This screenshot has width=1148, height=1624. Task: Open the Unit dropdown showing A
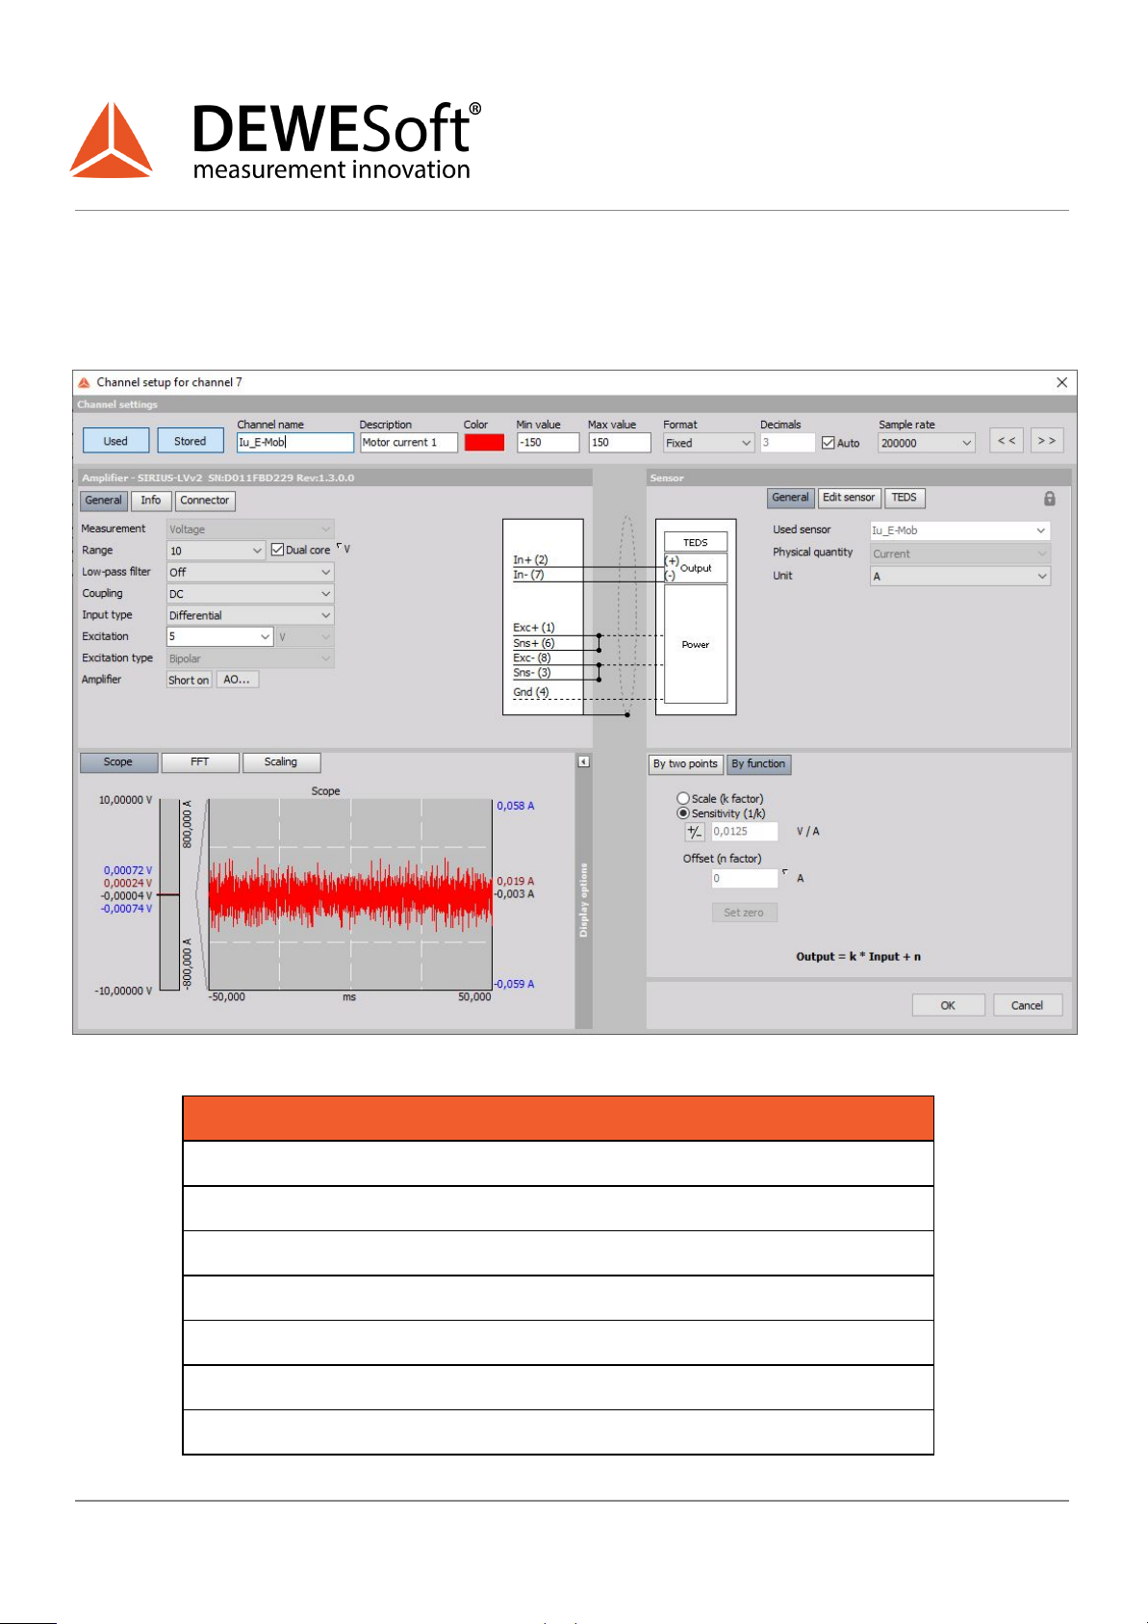tap(960, 576)
